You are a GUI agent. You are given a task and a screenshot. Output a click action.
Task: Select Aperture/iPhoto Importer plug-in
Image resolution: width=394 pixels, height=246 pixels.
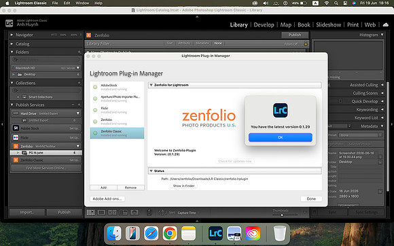coord(117,99)
